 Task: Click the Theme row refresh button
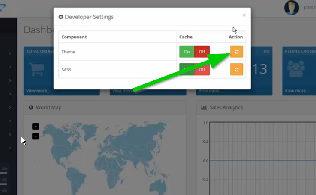pyautogui.click(x=236, y=52)
